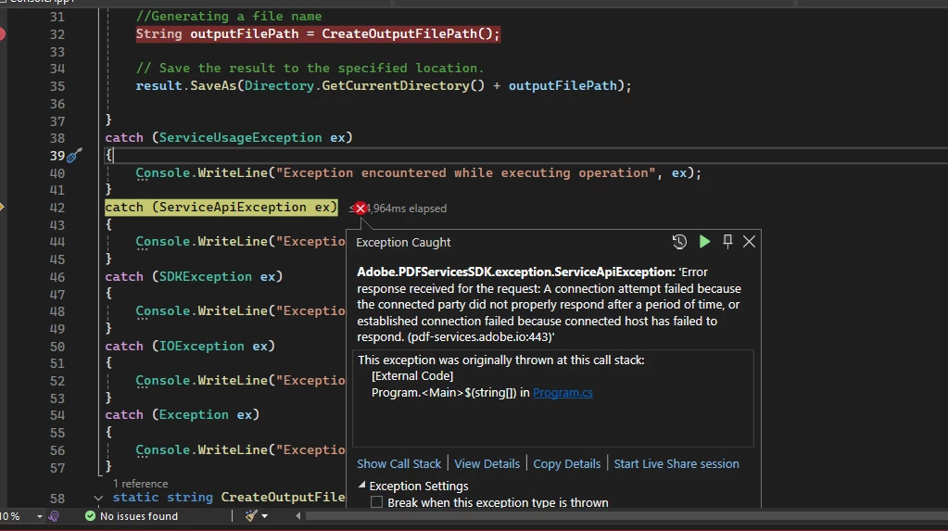Click static string keywords on line 58

[163, 498]
